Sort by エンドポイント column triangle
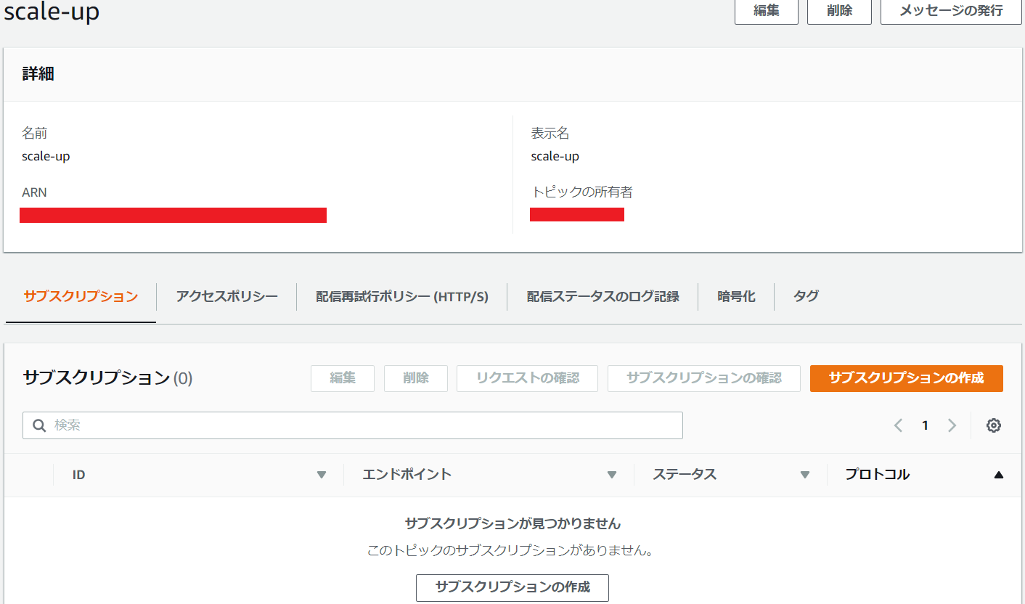This screenshot has height=604, width=1025. (612, 475)
